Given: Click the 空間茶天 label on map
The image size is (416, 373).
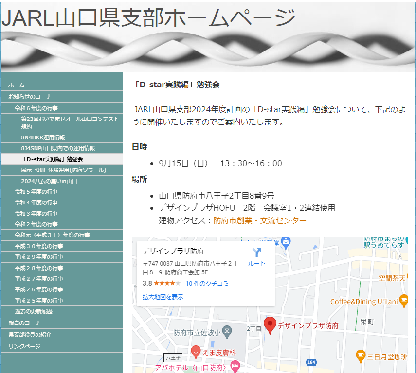Looking at the screenshot, I should click(392, 278).
